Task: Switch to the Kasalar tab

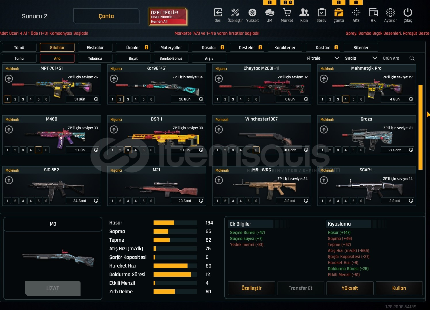Action: click(x=209, y=47)
